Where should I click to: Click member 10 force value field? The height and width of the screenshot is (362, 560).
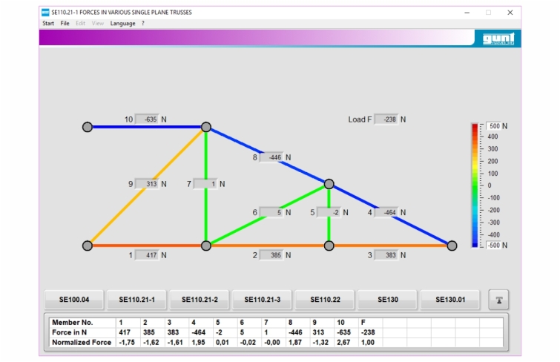pos(147,119)
